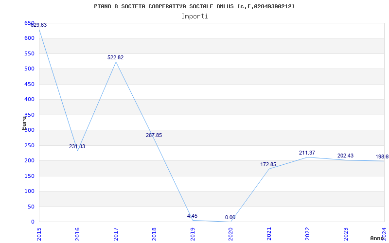389x243 pixels.
Task: Click the 4.45 data label for 2019
Action: 192,216
